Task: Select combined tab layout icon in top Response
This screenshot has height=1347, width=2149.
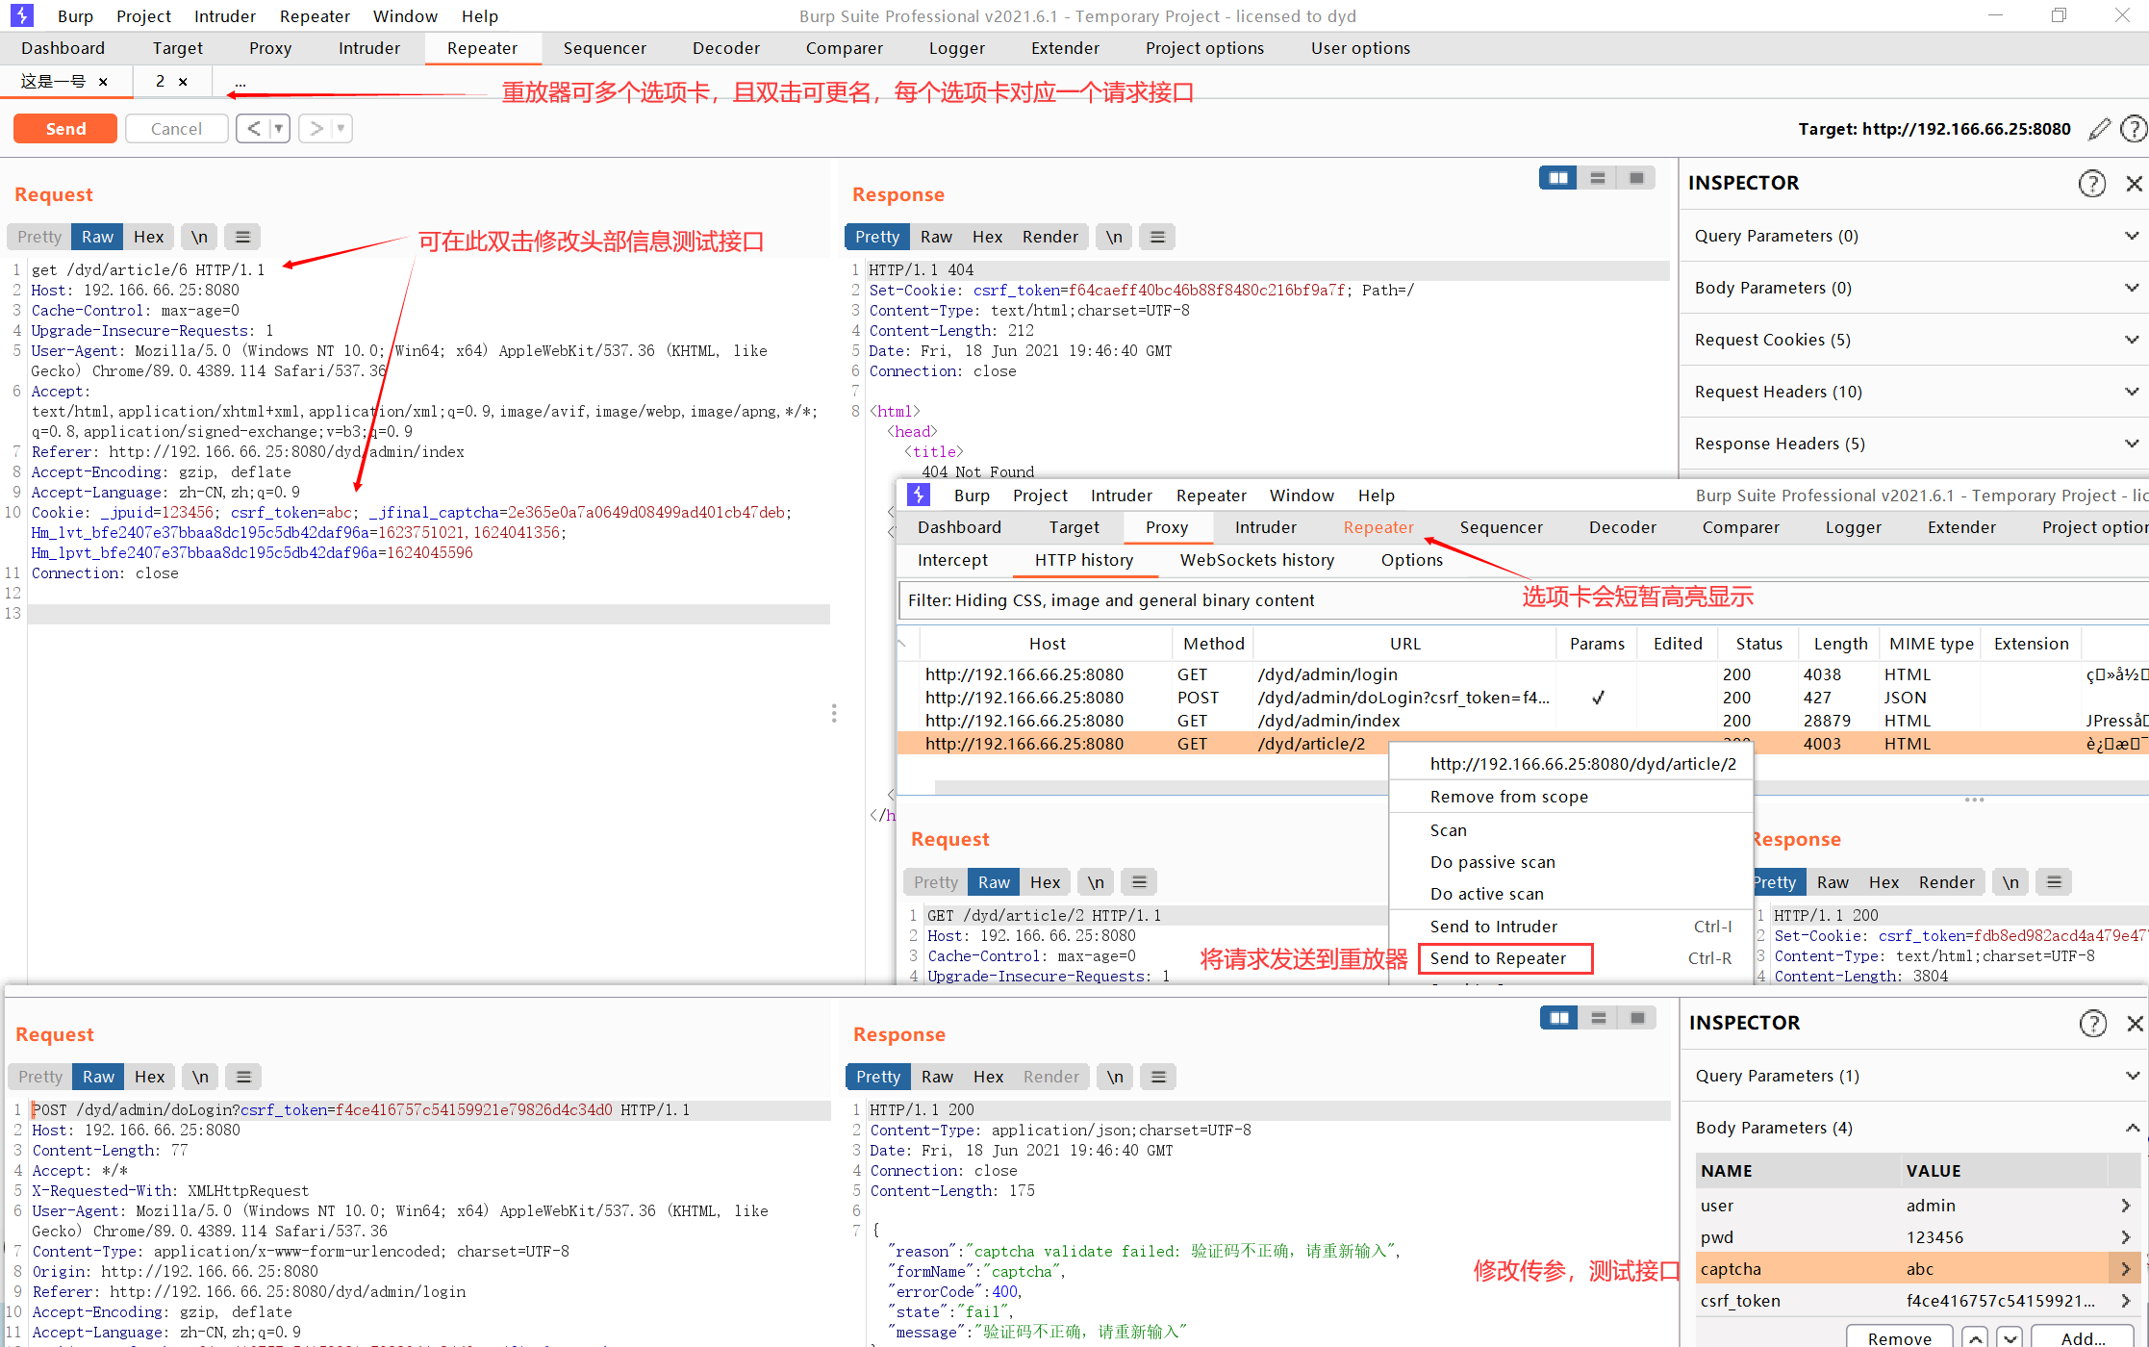Action: click(1636, 178)
